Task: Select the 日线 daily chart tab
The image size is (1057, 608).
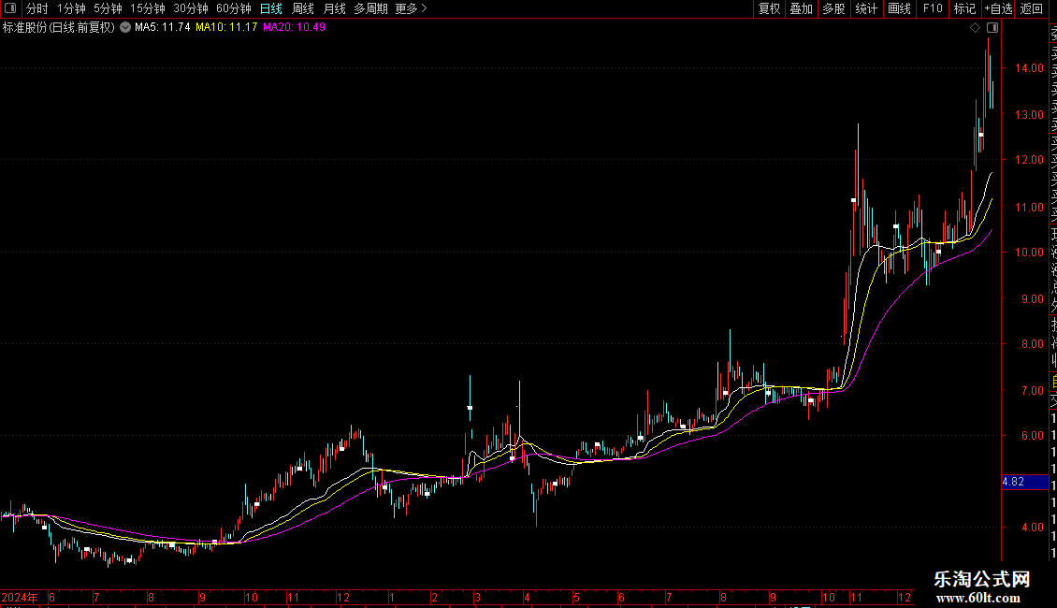Action: pyautogui.click(x=271, y=8)
